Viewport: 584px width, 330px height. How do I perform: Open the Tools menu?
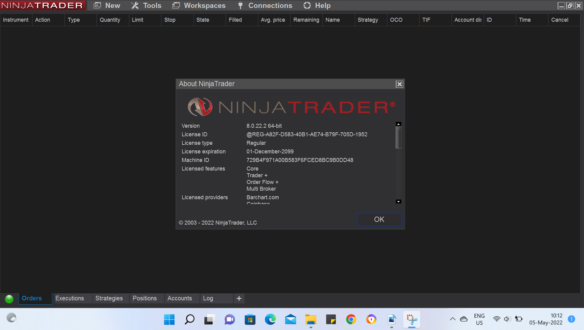coord(146,5)
